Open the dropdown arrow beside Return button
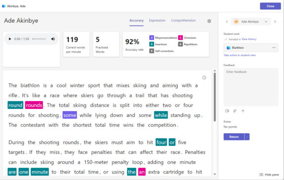The height and width of the screenshot is (180, 284). pos(247,137)
